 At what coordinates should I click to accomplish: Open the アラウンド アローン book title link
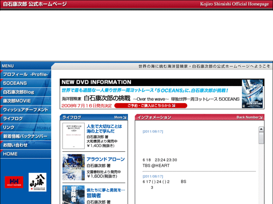pos(106,159)
